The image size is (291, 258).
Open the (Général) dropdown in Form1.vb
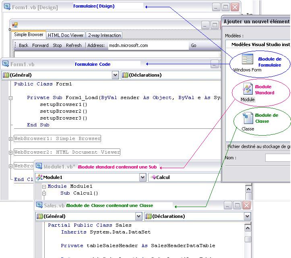[116, 75]
